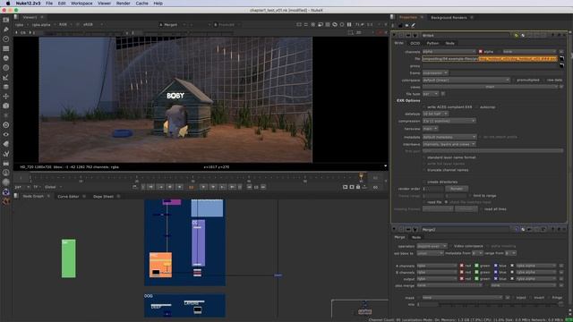Open the ToolSets toolbar icon
This screenshot has width=573, height=322.
(6, 153)
